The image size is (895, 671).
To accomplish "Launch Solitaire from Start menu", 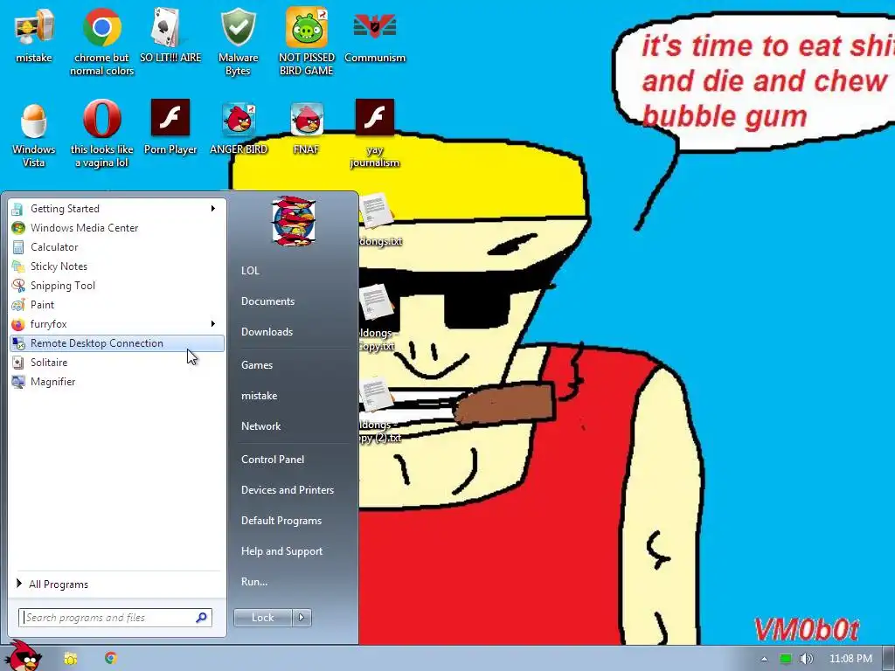I will pos(117,363).
